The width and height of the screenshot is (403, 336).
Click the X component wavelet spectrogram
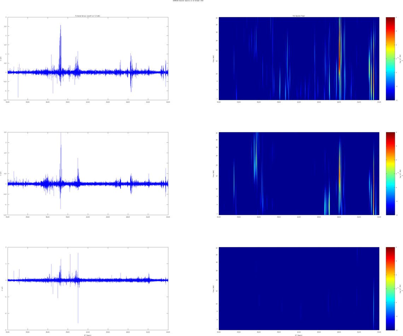pos(299,58)
